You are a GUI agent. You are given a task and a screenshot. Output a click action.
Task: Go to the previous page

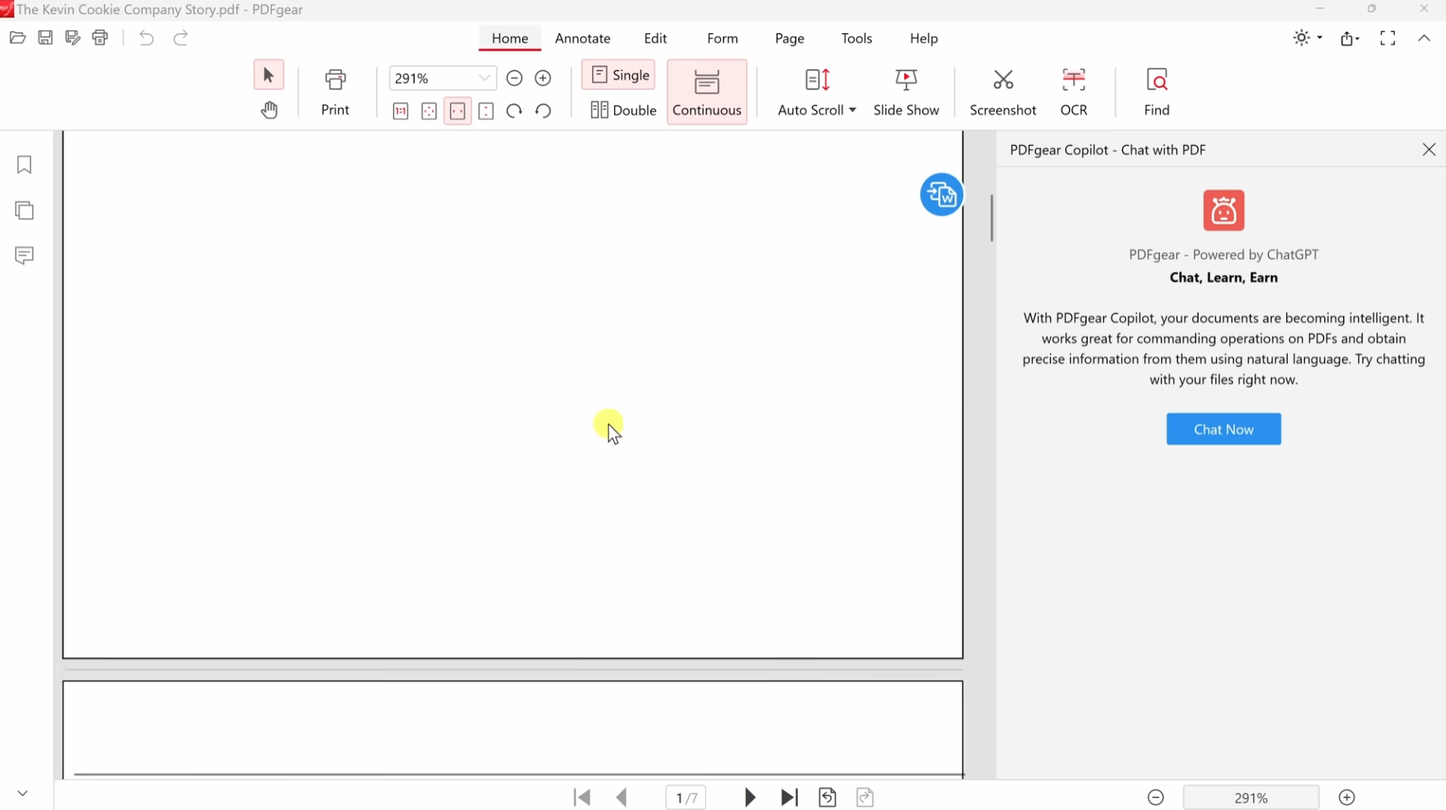622,797
